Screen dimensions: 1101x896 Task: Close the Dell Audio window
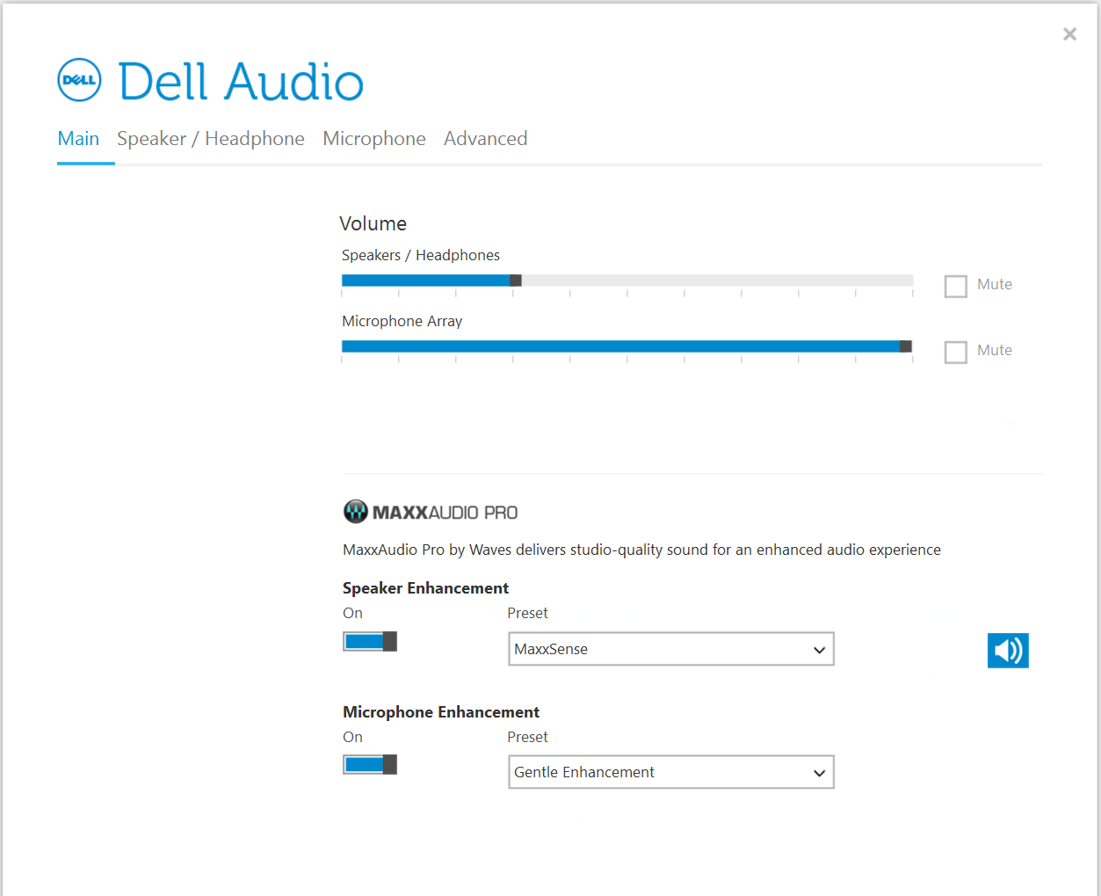tap(1069, 34)
